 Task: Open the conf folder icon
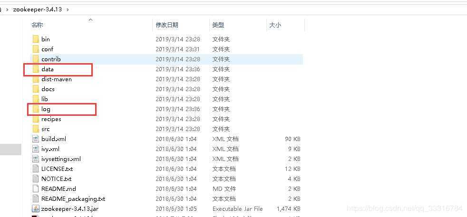(36, 49)
